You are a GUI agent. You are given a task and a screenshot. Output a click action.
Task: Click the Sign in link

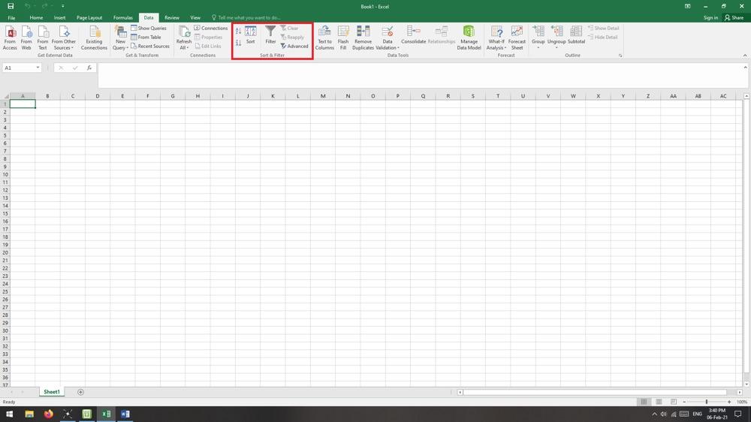710,17
